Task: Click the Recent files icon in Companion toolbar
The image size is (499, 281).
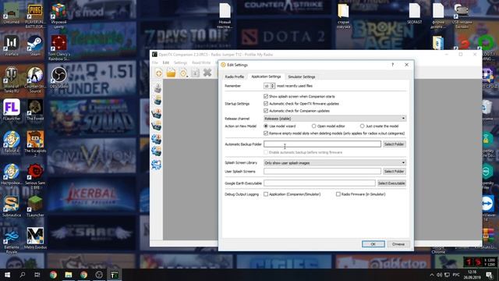Action: click(x=183, y=73)
